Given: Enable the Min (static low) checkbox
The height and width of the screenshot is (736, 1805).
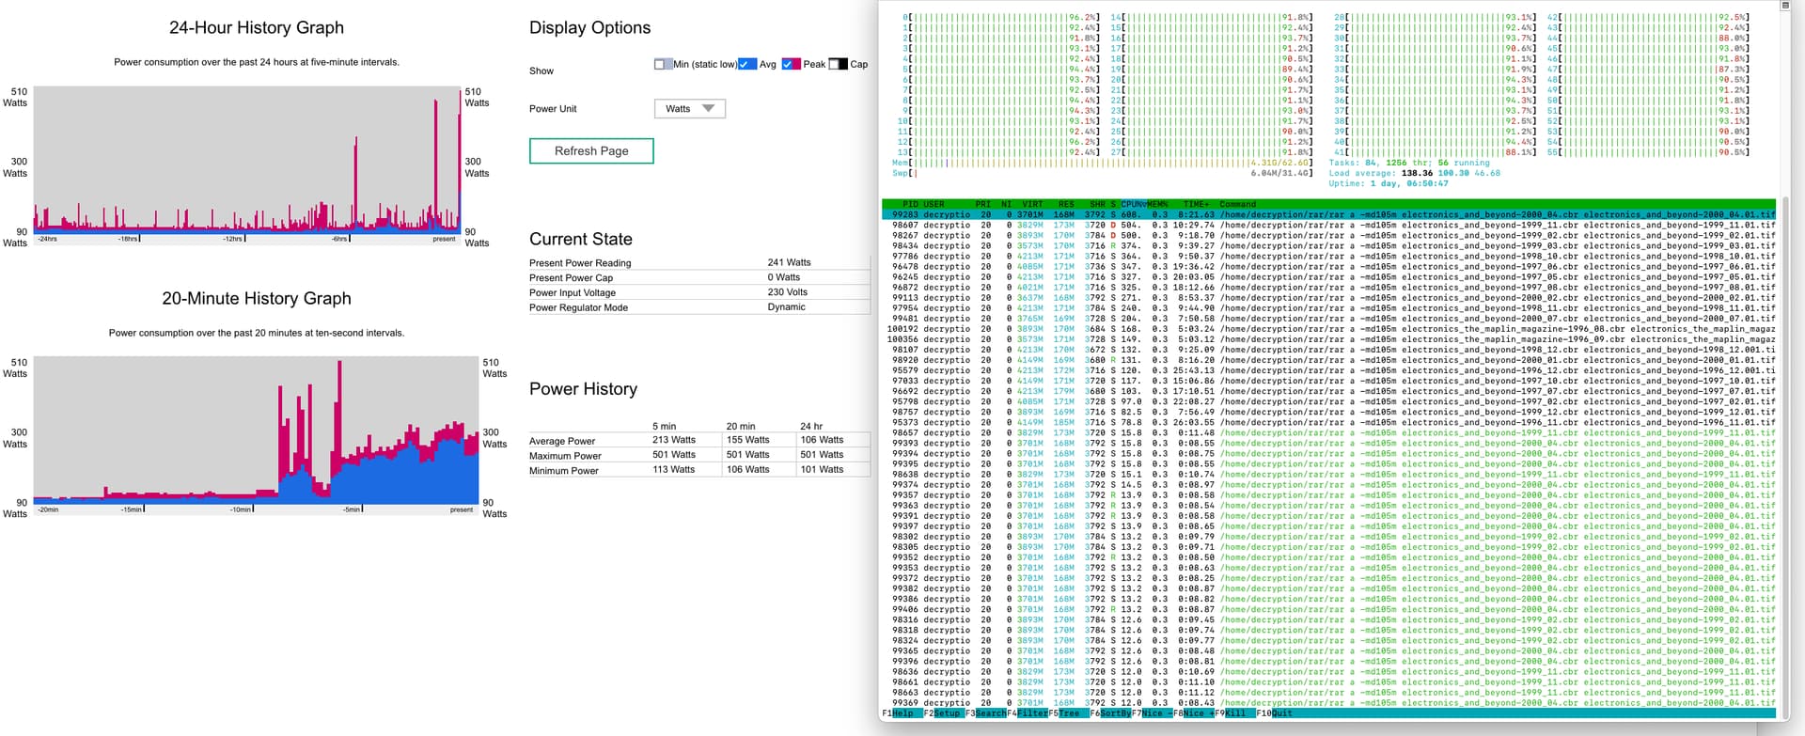Looking at the screenshot, I should [659, 64].
